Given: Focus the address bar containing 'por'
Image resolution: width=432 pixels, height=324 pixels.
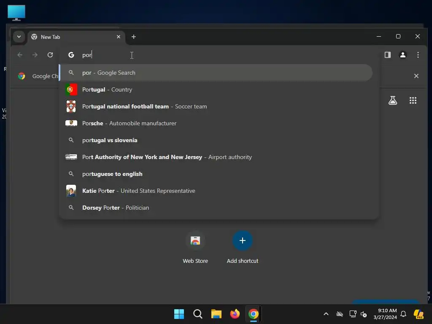Looking at the screenshot, I should (x=219, y=55).
